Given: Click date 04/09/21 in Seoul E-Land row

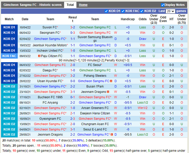Looking at the screenshot, I should click(25, 129).
